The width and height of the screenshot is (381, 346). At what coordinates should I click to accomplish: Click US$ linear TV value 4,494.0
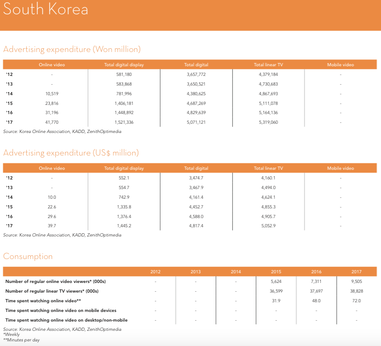(x=268, y=188)
